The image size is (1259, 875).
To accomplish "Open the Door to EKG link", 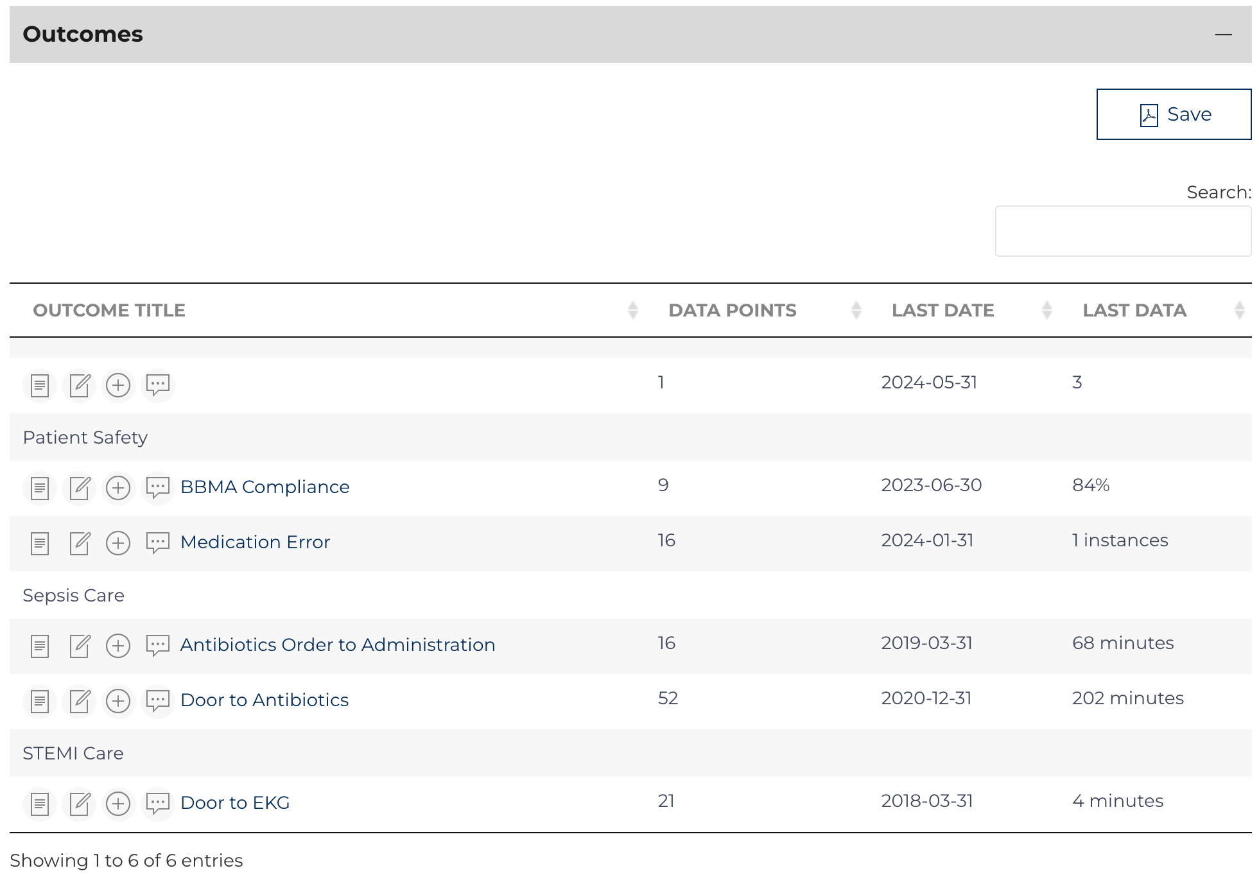I will [x=235, y=803].
